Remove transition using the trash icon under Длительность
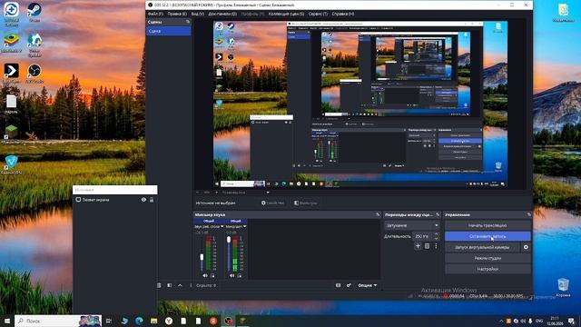581x327 pixels. tap(427, 246)
